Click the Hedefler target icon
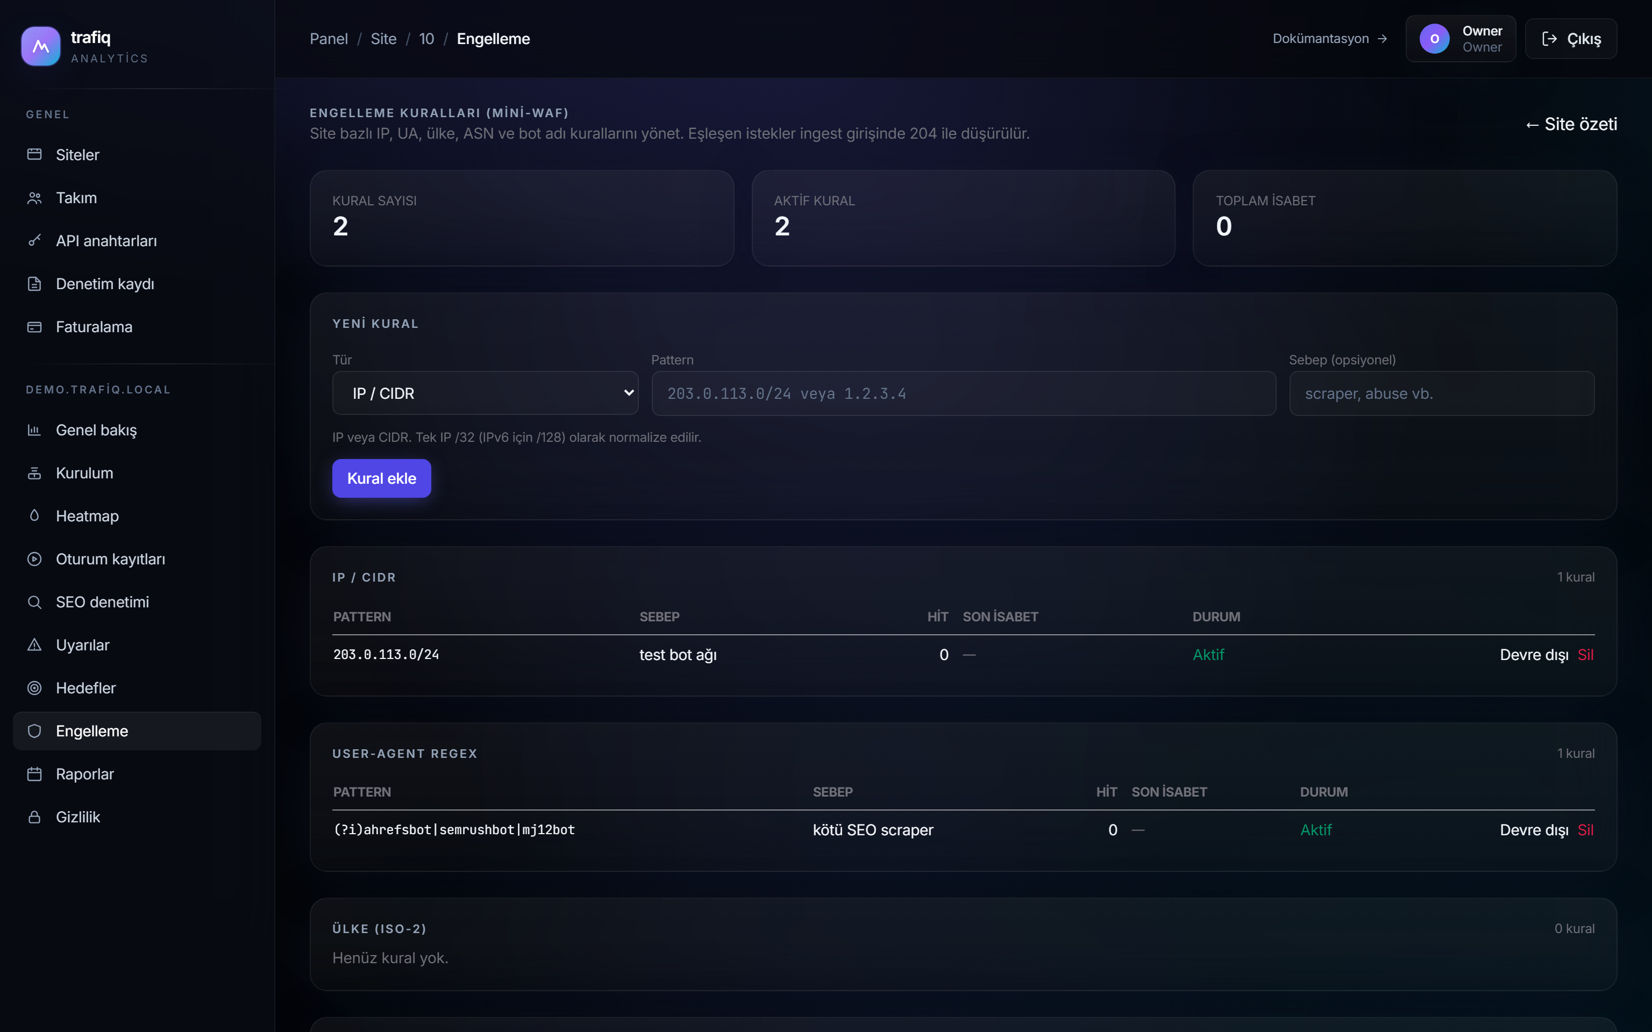This screenshot has width=1652, height=1032. (34, 688)
